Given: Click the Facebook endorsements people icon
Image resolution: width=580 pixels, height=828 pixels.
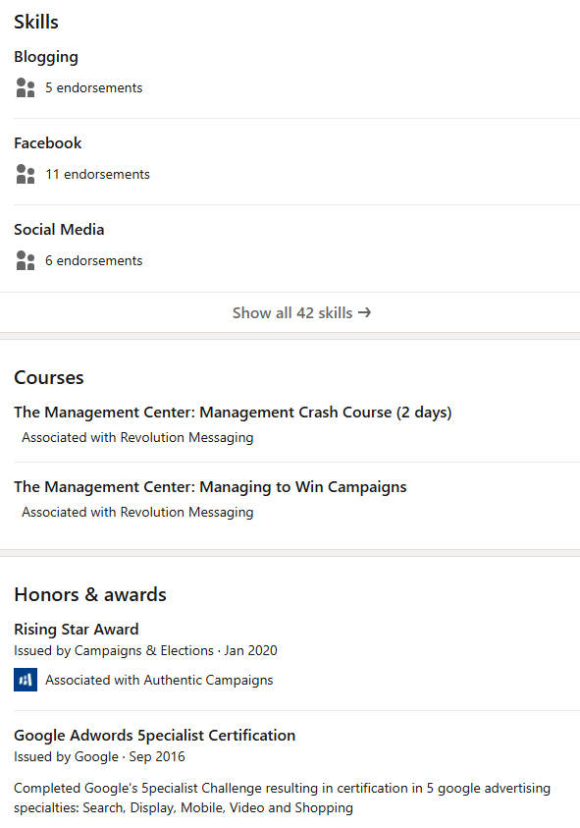Looking at the screenshot, I should [26, 174].
